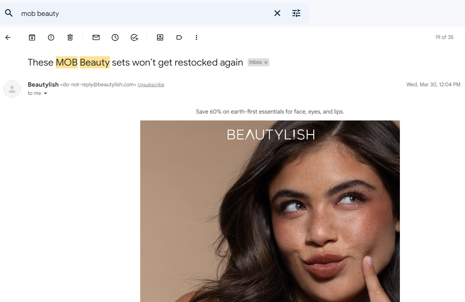Delete the email with trash icon

point(70,37)
